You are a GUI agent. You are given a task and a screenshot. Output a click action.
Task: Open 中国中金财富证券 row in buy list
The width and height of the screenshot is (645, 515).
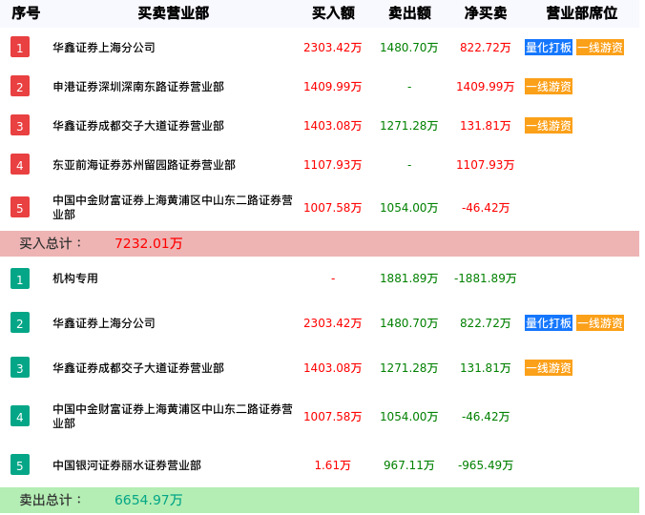coord(173,207)
